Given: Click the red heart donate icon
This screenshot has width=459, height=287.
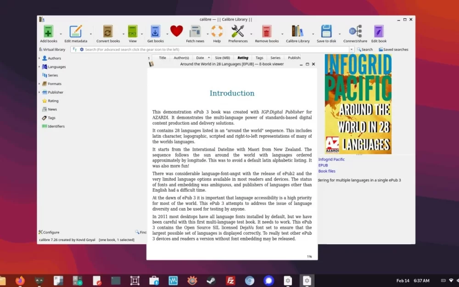Looking at the screenshot, I should [x=177, y=31].
